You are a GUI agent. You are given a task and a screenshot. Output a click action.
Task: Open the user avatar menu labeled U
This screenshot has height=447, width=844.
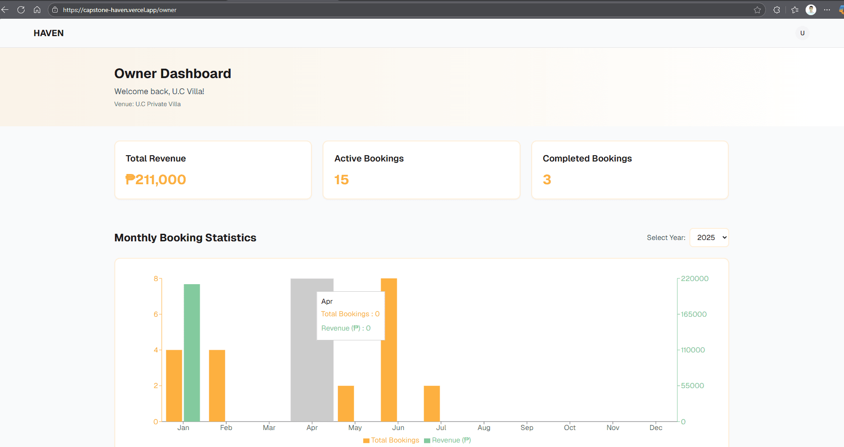pos(802,33)
